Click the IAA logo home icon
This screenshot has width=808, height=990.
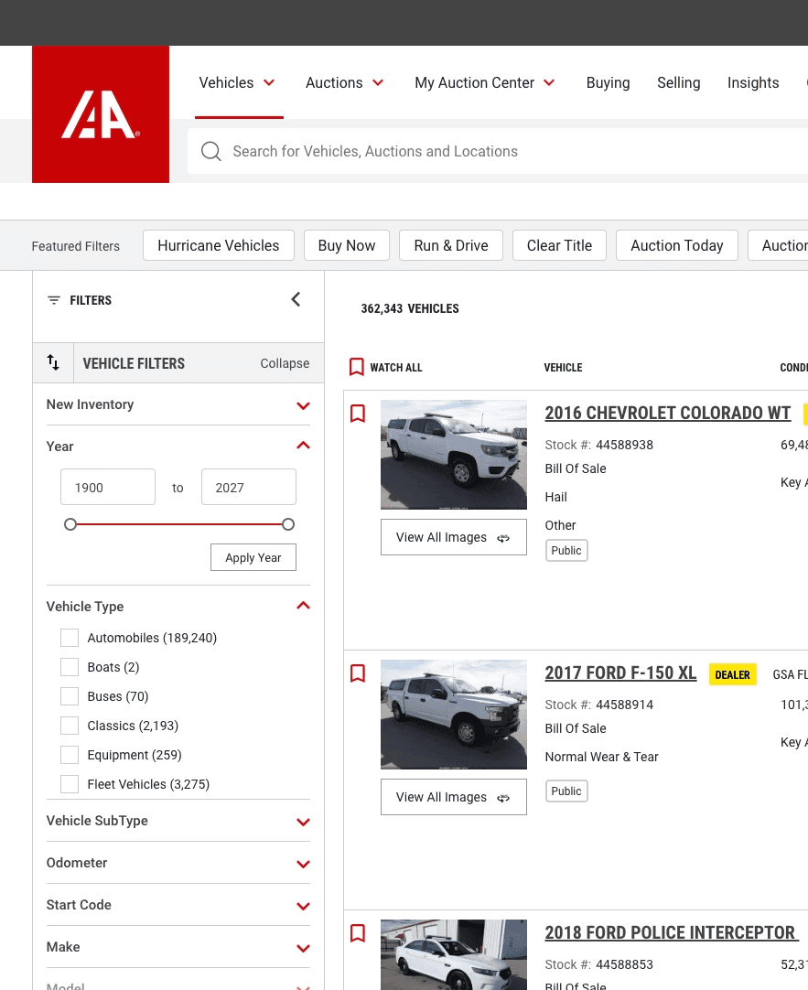click(101, 114)
